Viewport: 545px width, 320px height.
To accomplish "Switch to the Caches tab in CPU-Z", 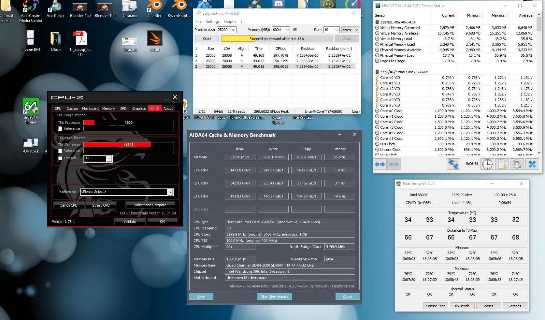I will click(x=72, y=109).
